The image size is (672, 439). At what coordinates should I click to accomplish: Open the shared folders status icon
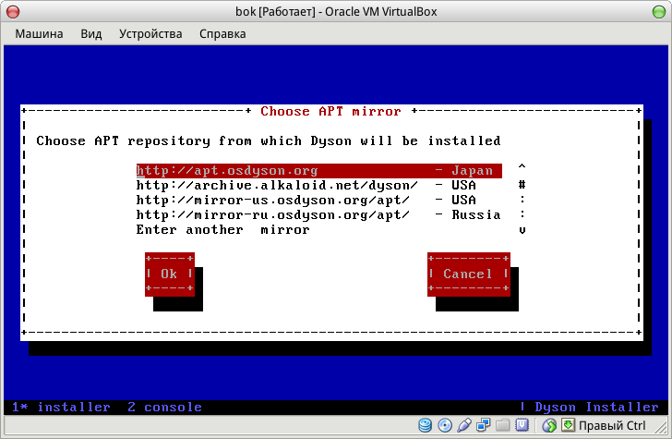[x=503, y=425]
